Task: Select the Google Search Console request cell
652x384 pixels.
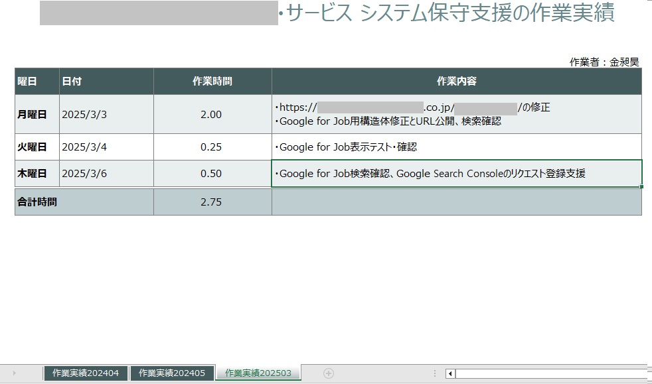Action: 457,174
